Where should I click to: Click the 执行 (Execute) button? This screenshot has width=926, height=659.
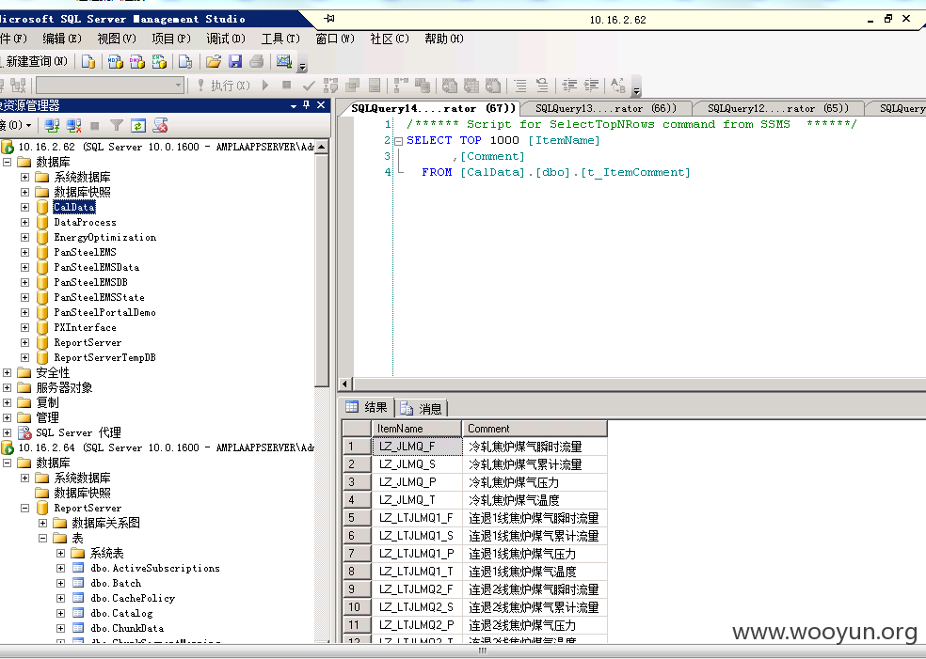click(223, 86)
